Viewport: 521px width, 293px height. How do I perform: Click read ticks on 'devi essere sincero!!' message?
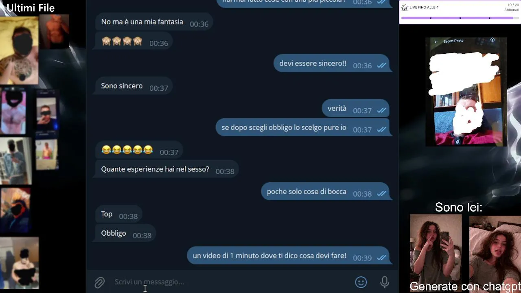(x=381, y=65)
